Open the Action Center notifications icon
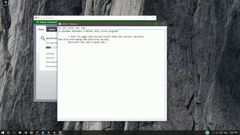 point(221,133)
